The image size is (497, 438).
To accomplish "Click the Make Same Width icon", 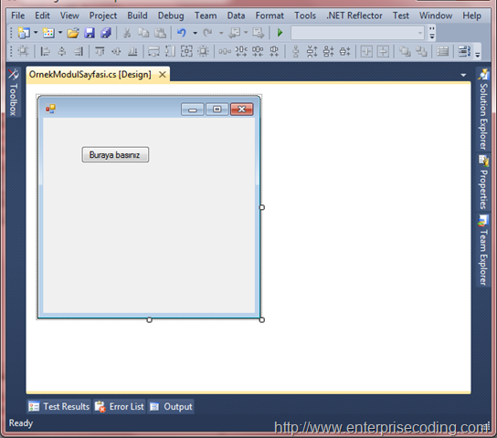I will coord(153,51).
